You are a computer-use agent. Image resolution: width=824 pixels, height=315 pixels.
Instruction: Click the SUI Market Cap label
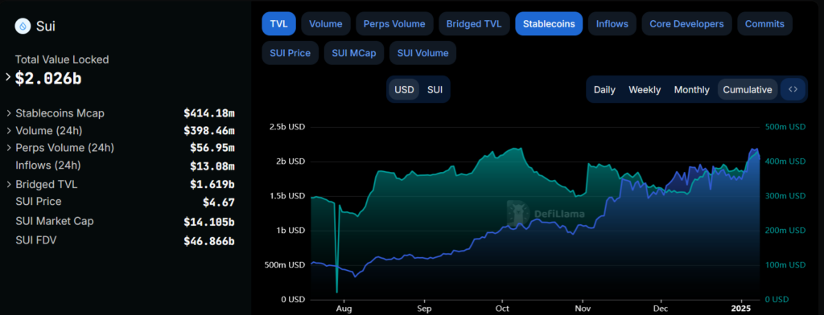[x=55, y=221]
